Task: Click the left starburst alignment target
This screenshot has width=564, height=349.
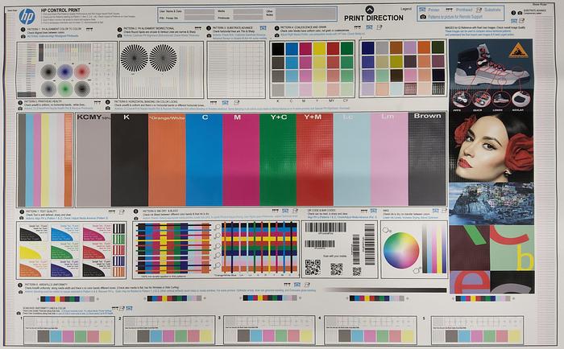Action: (135, 58)
